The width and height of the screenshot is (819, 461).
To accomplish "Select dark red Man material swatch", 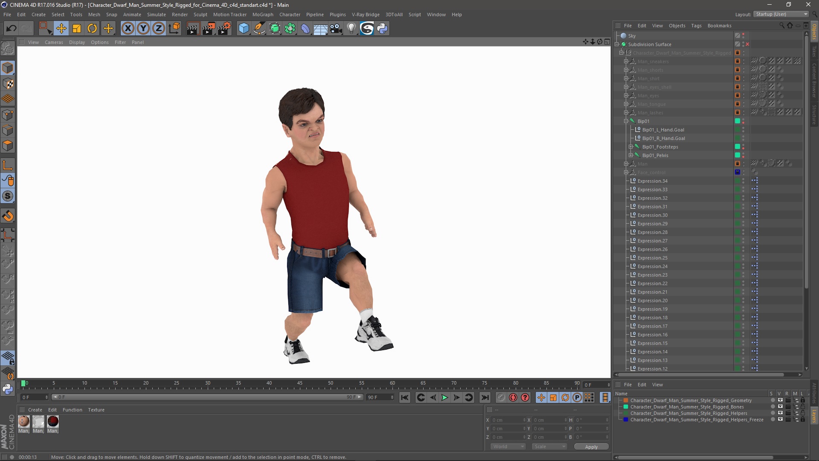I will [53, 422].
